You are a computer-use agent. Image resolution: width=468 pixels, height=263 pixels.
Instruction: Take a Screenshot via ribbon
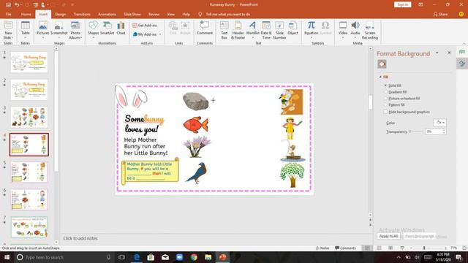[x=59, y=30]
